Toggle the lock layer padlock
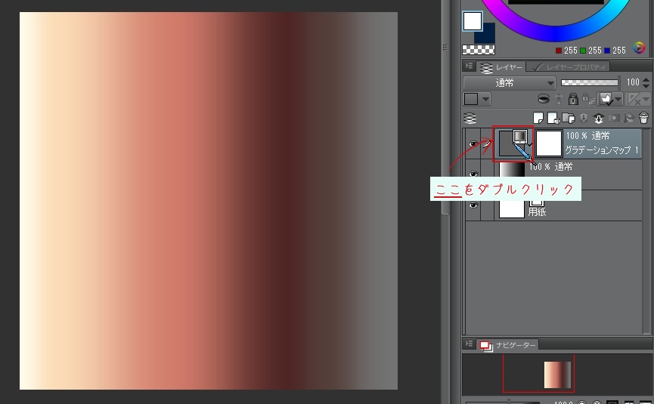 click(x=573, y=99)
